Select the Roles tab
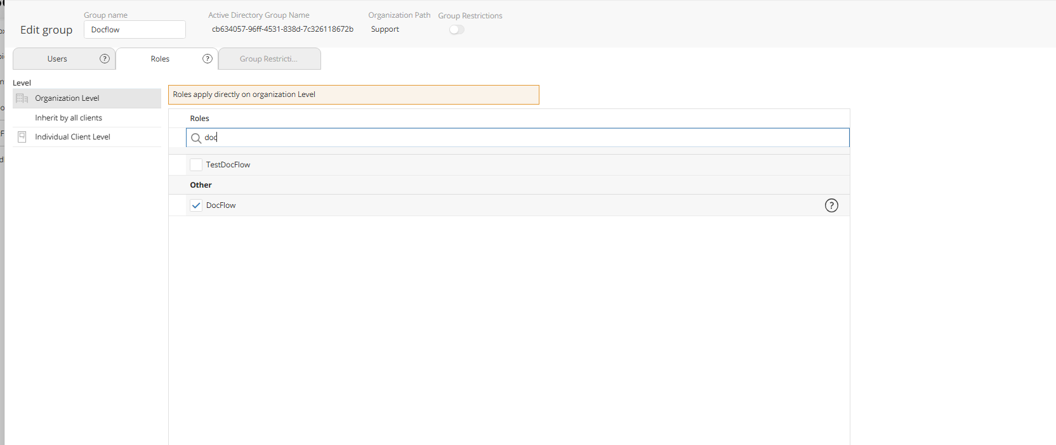The image size is (1056, 445). point(160,59)
